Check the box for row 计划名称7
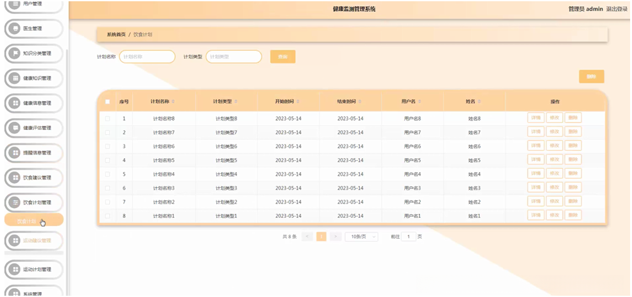 click(108, 132)
